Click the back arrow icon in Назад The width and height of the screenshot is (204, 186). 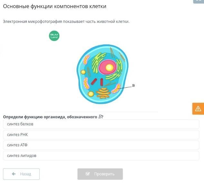(x=14, y=174)
